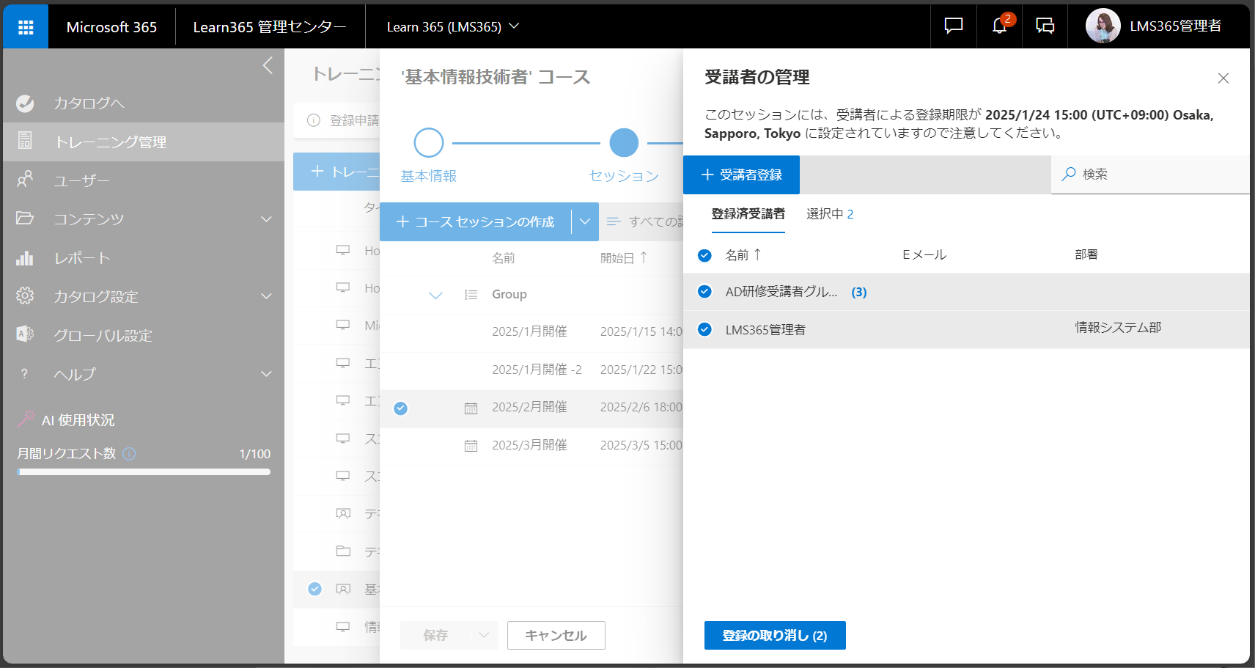Go to カタログへ in sidebar
Image resolution: width=1255 pixels, height=668 pixels.
[88, 103]
